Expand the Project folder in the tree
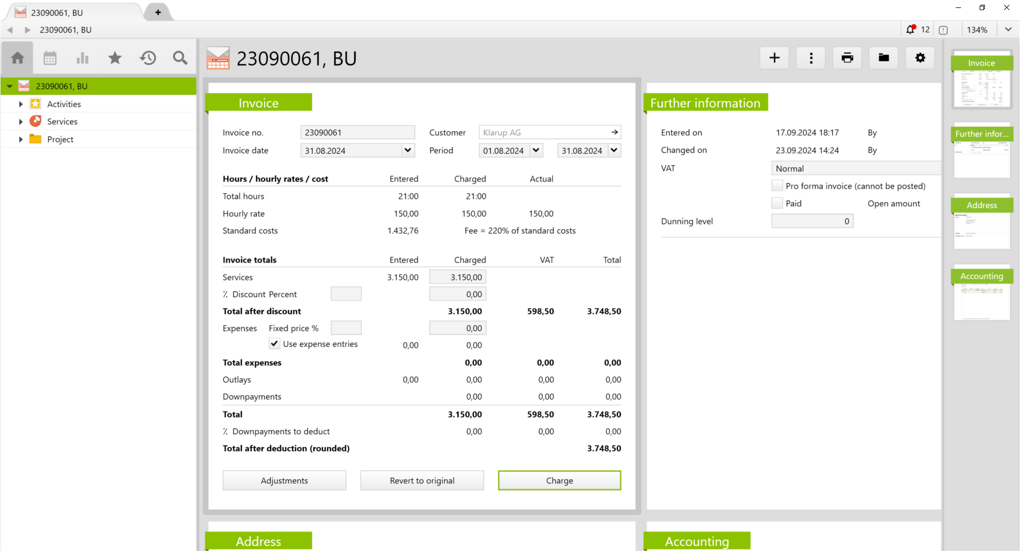 tap(21, 139)
